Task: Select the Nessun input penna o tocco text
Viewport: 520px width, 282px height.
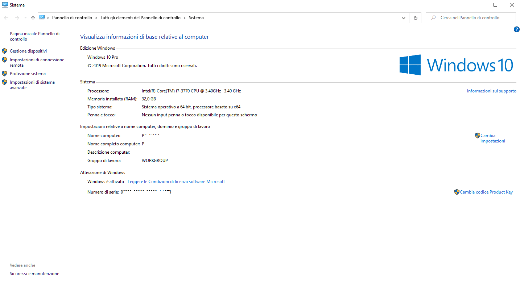Action: click(x=199, y=115)
